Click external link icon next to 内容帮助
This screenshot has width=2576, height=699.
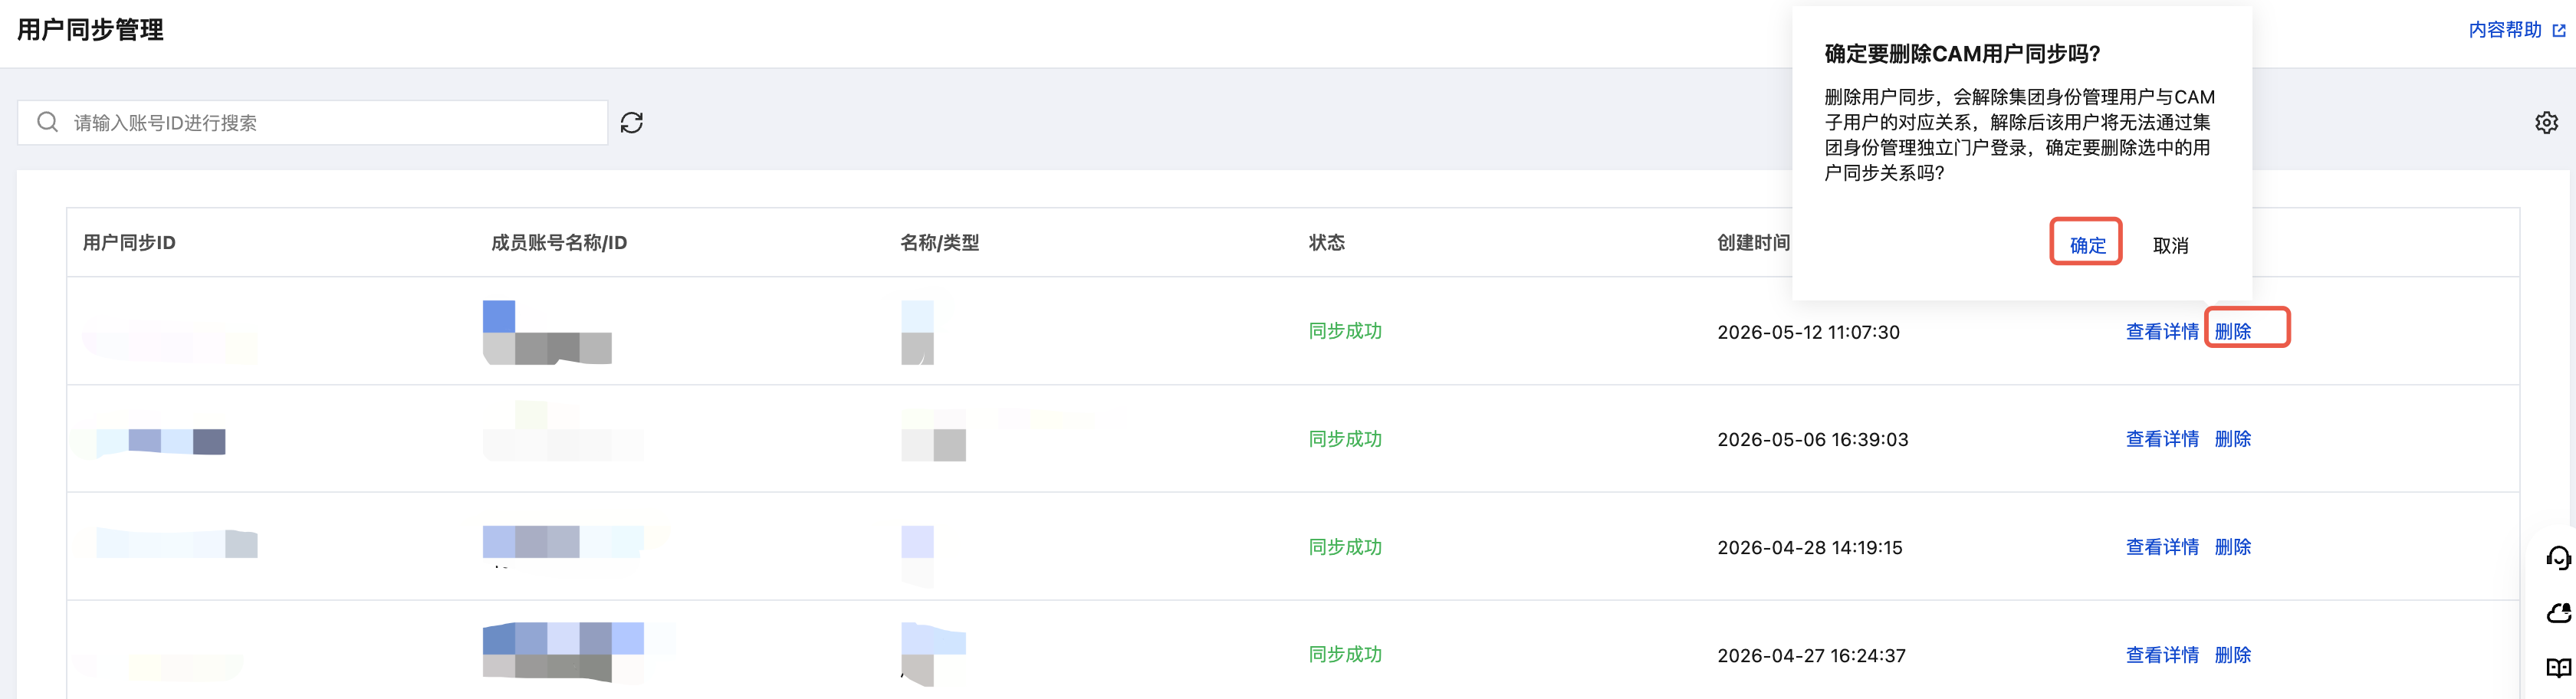2558,30
